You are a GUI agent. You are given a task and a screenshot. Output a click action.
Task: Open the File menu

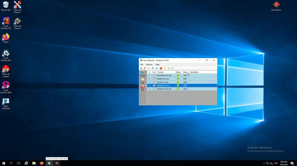tap(142, 65)
